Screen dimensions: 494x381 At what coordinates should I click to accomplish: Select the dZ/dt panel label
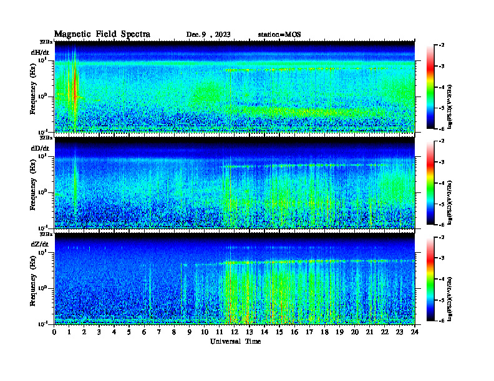[x=40, y=244]
